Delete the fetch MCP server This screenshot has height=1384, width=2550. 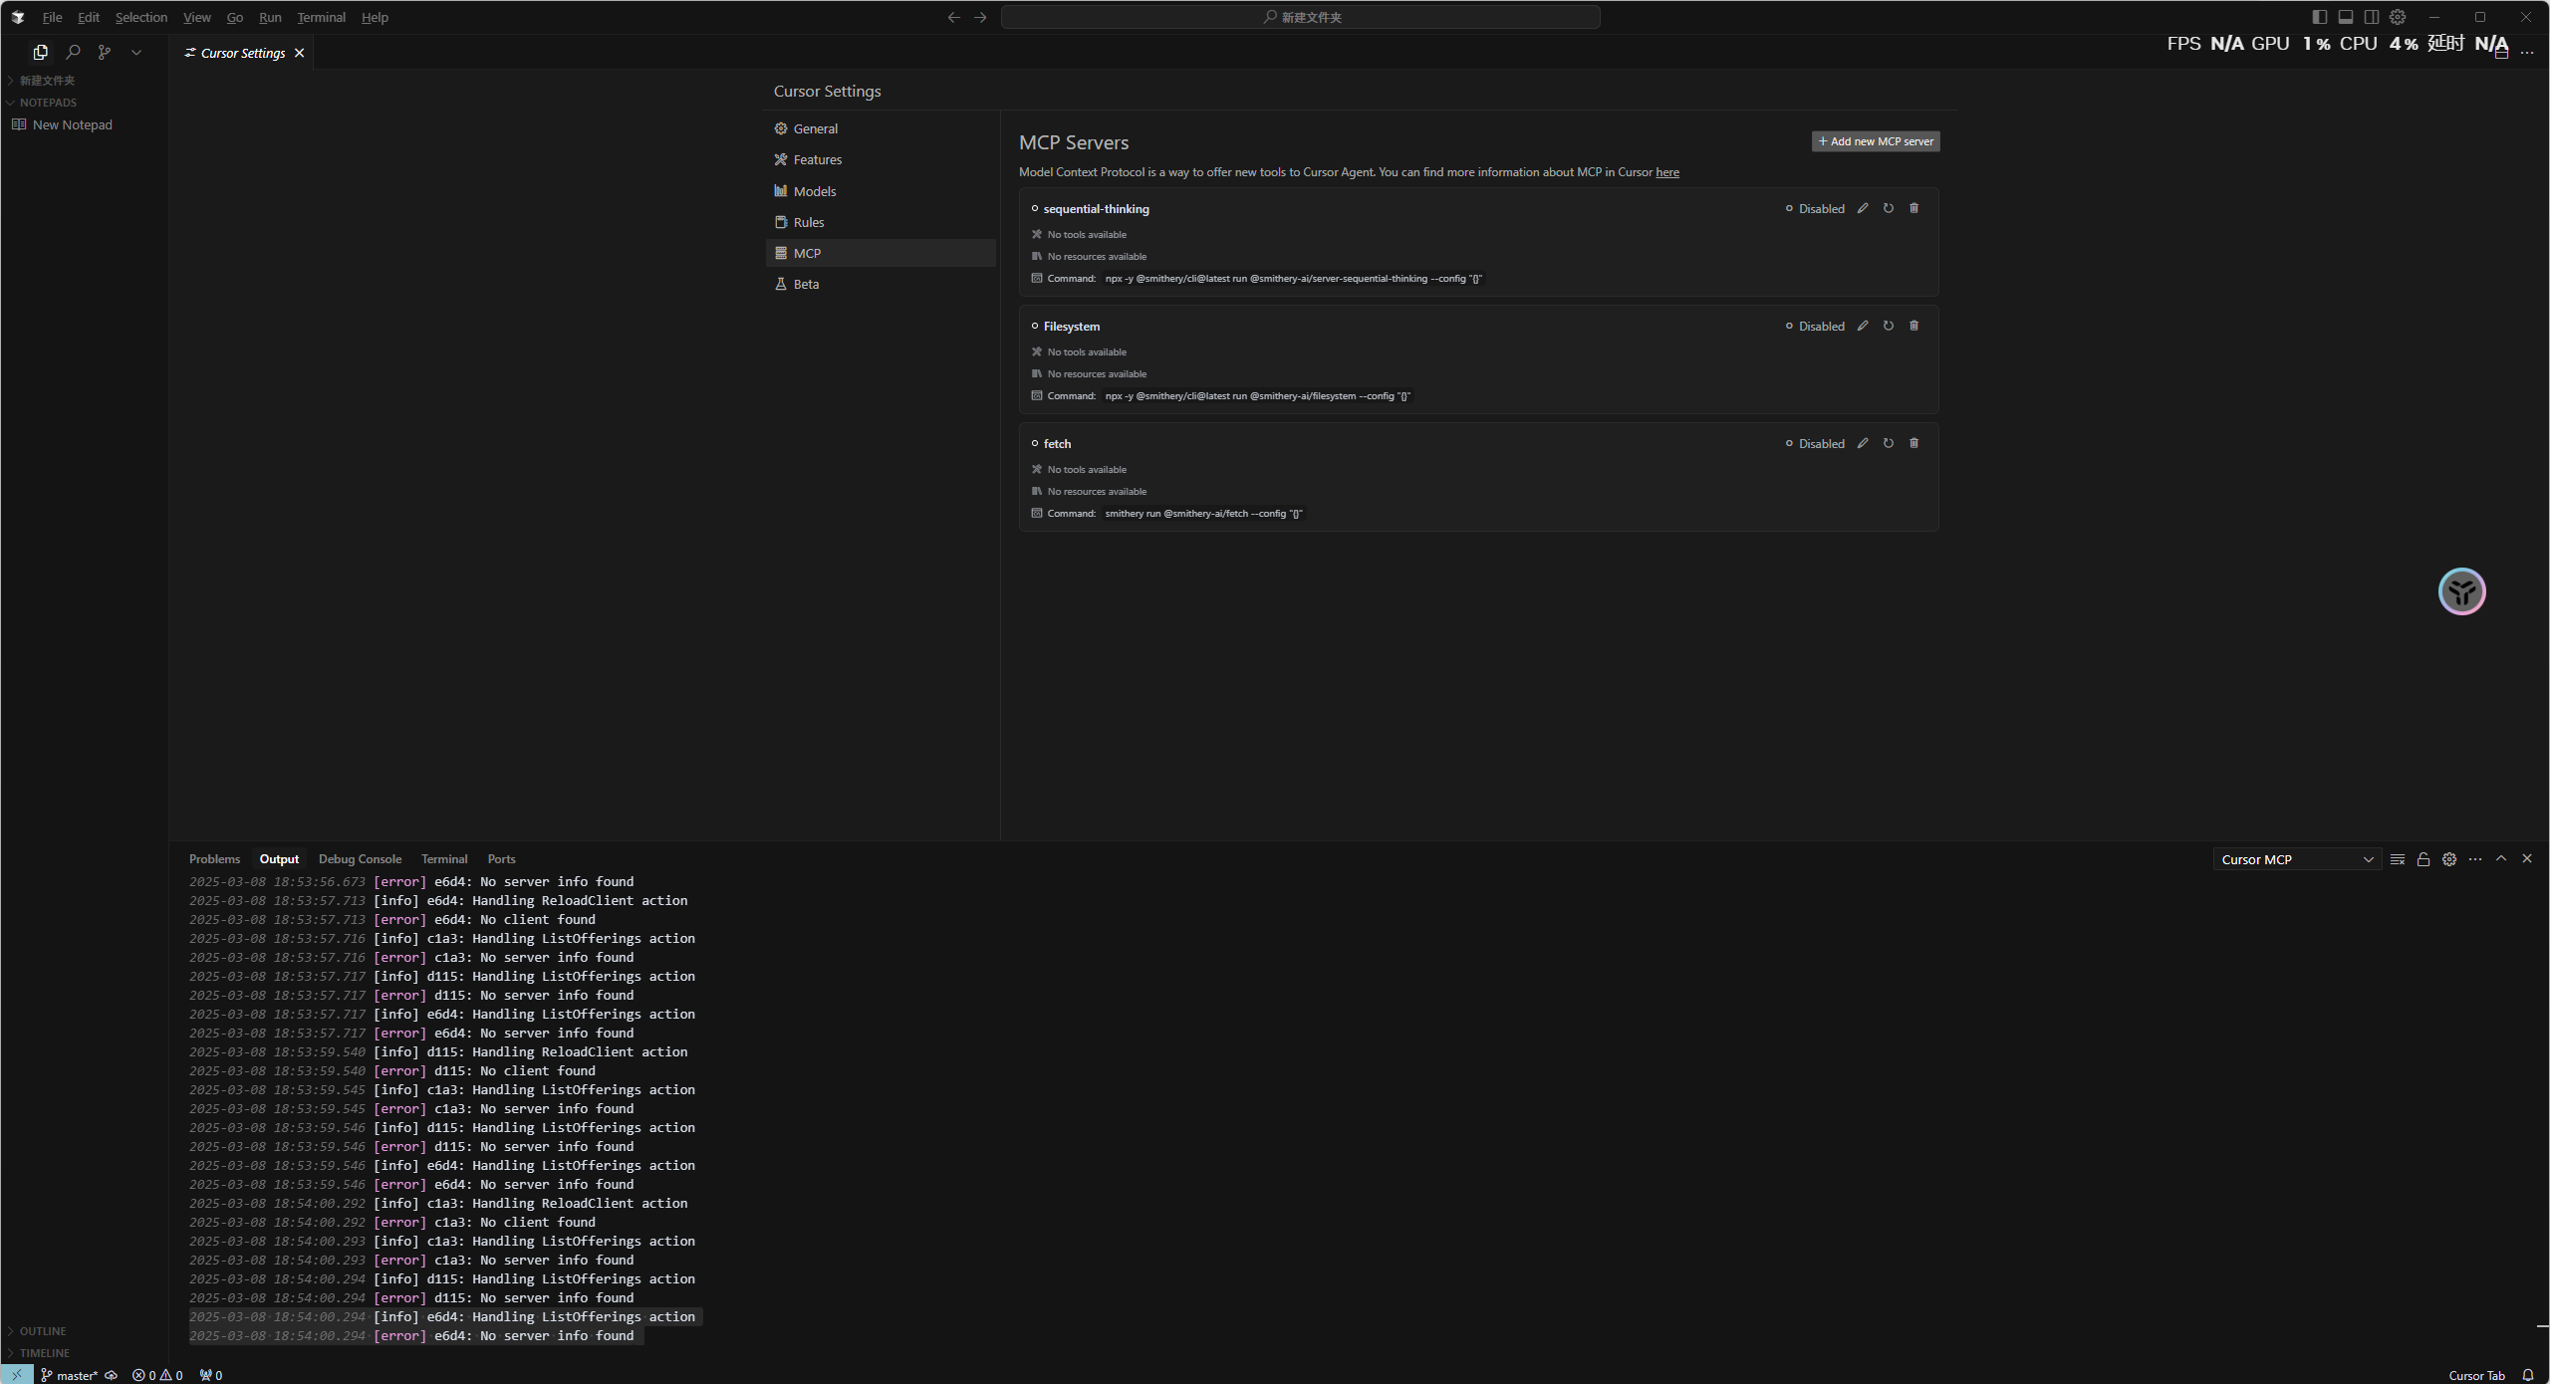pyautogui.click(x=1913, y=443)
